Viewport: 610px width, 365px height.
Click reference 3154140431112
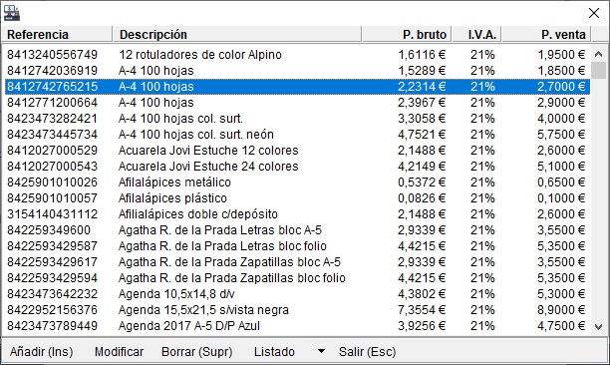52,214
